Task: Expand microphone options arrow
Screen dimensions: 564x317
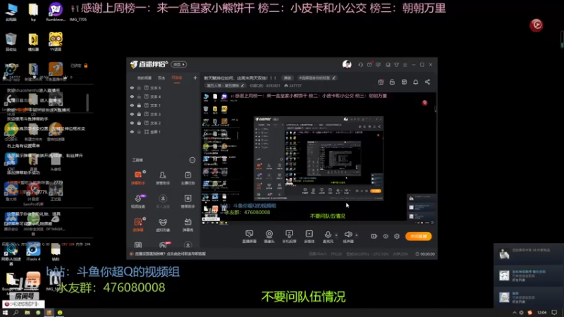Action: (336, 235)
